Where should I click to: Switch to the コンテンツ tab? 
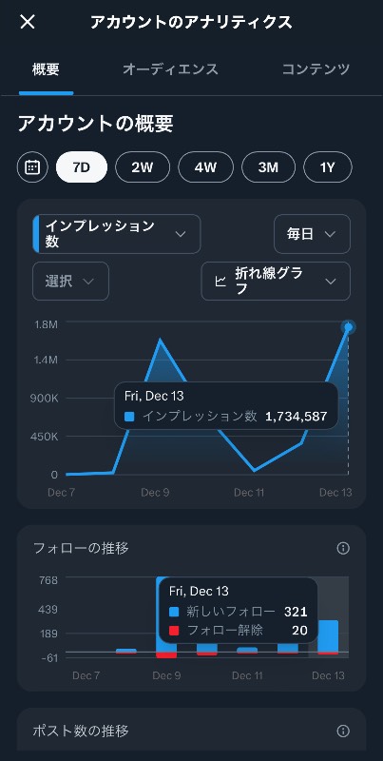pyautogui.click(x=316, y=69)
